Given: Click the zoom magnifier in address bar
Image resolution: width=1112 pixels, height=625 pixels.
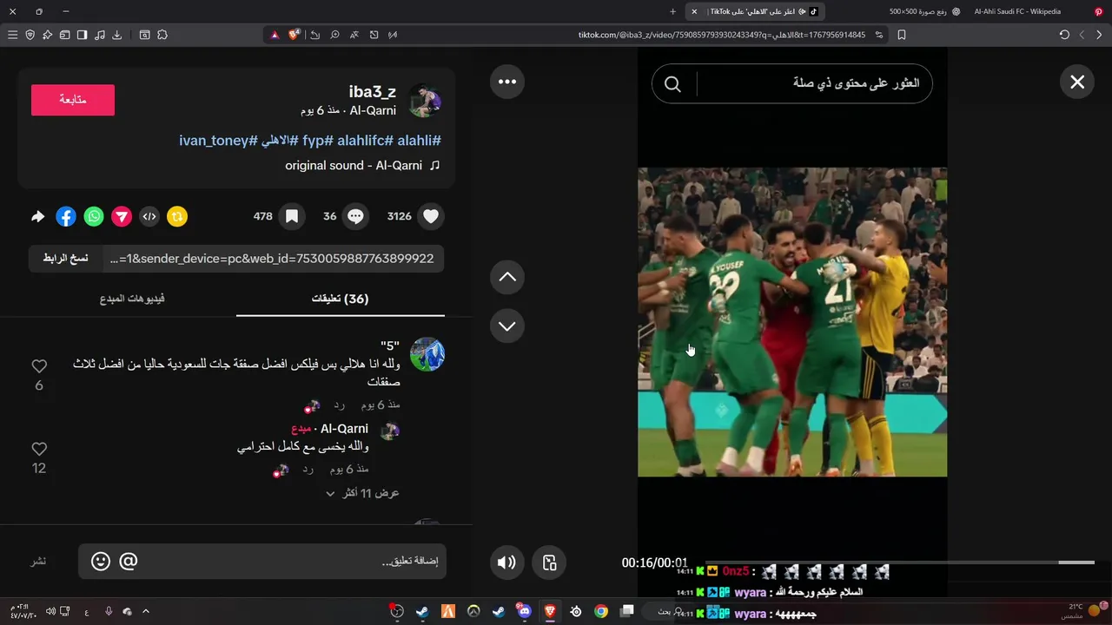Looking at the screenshot, I should pyautogui.click(x=335, y=35).
